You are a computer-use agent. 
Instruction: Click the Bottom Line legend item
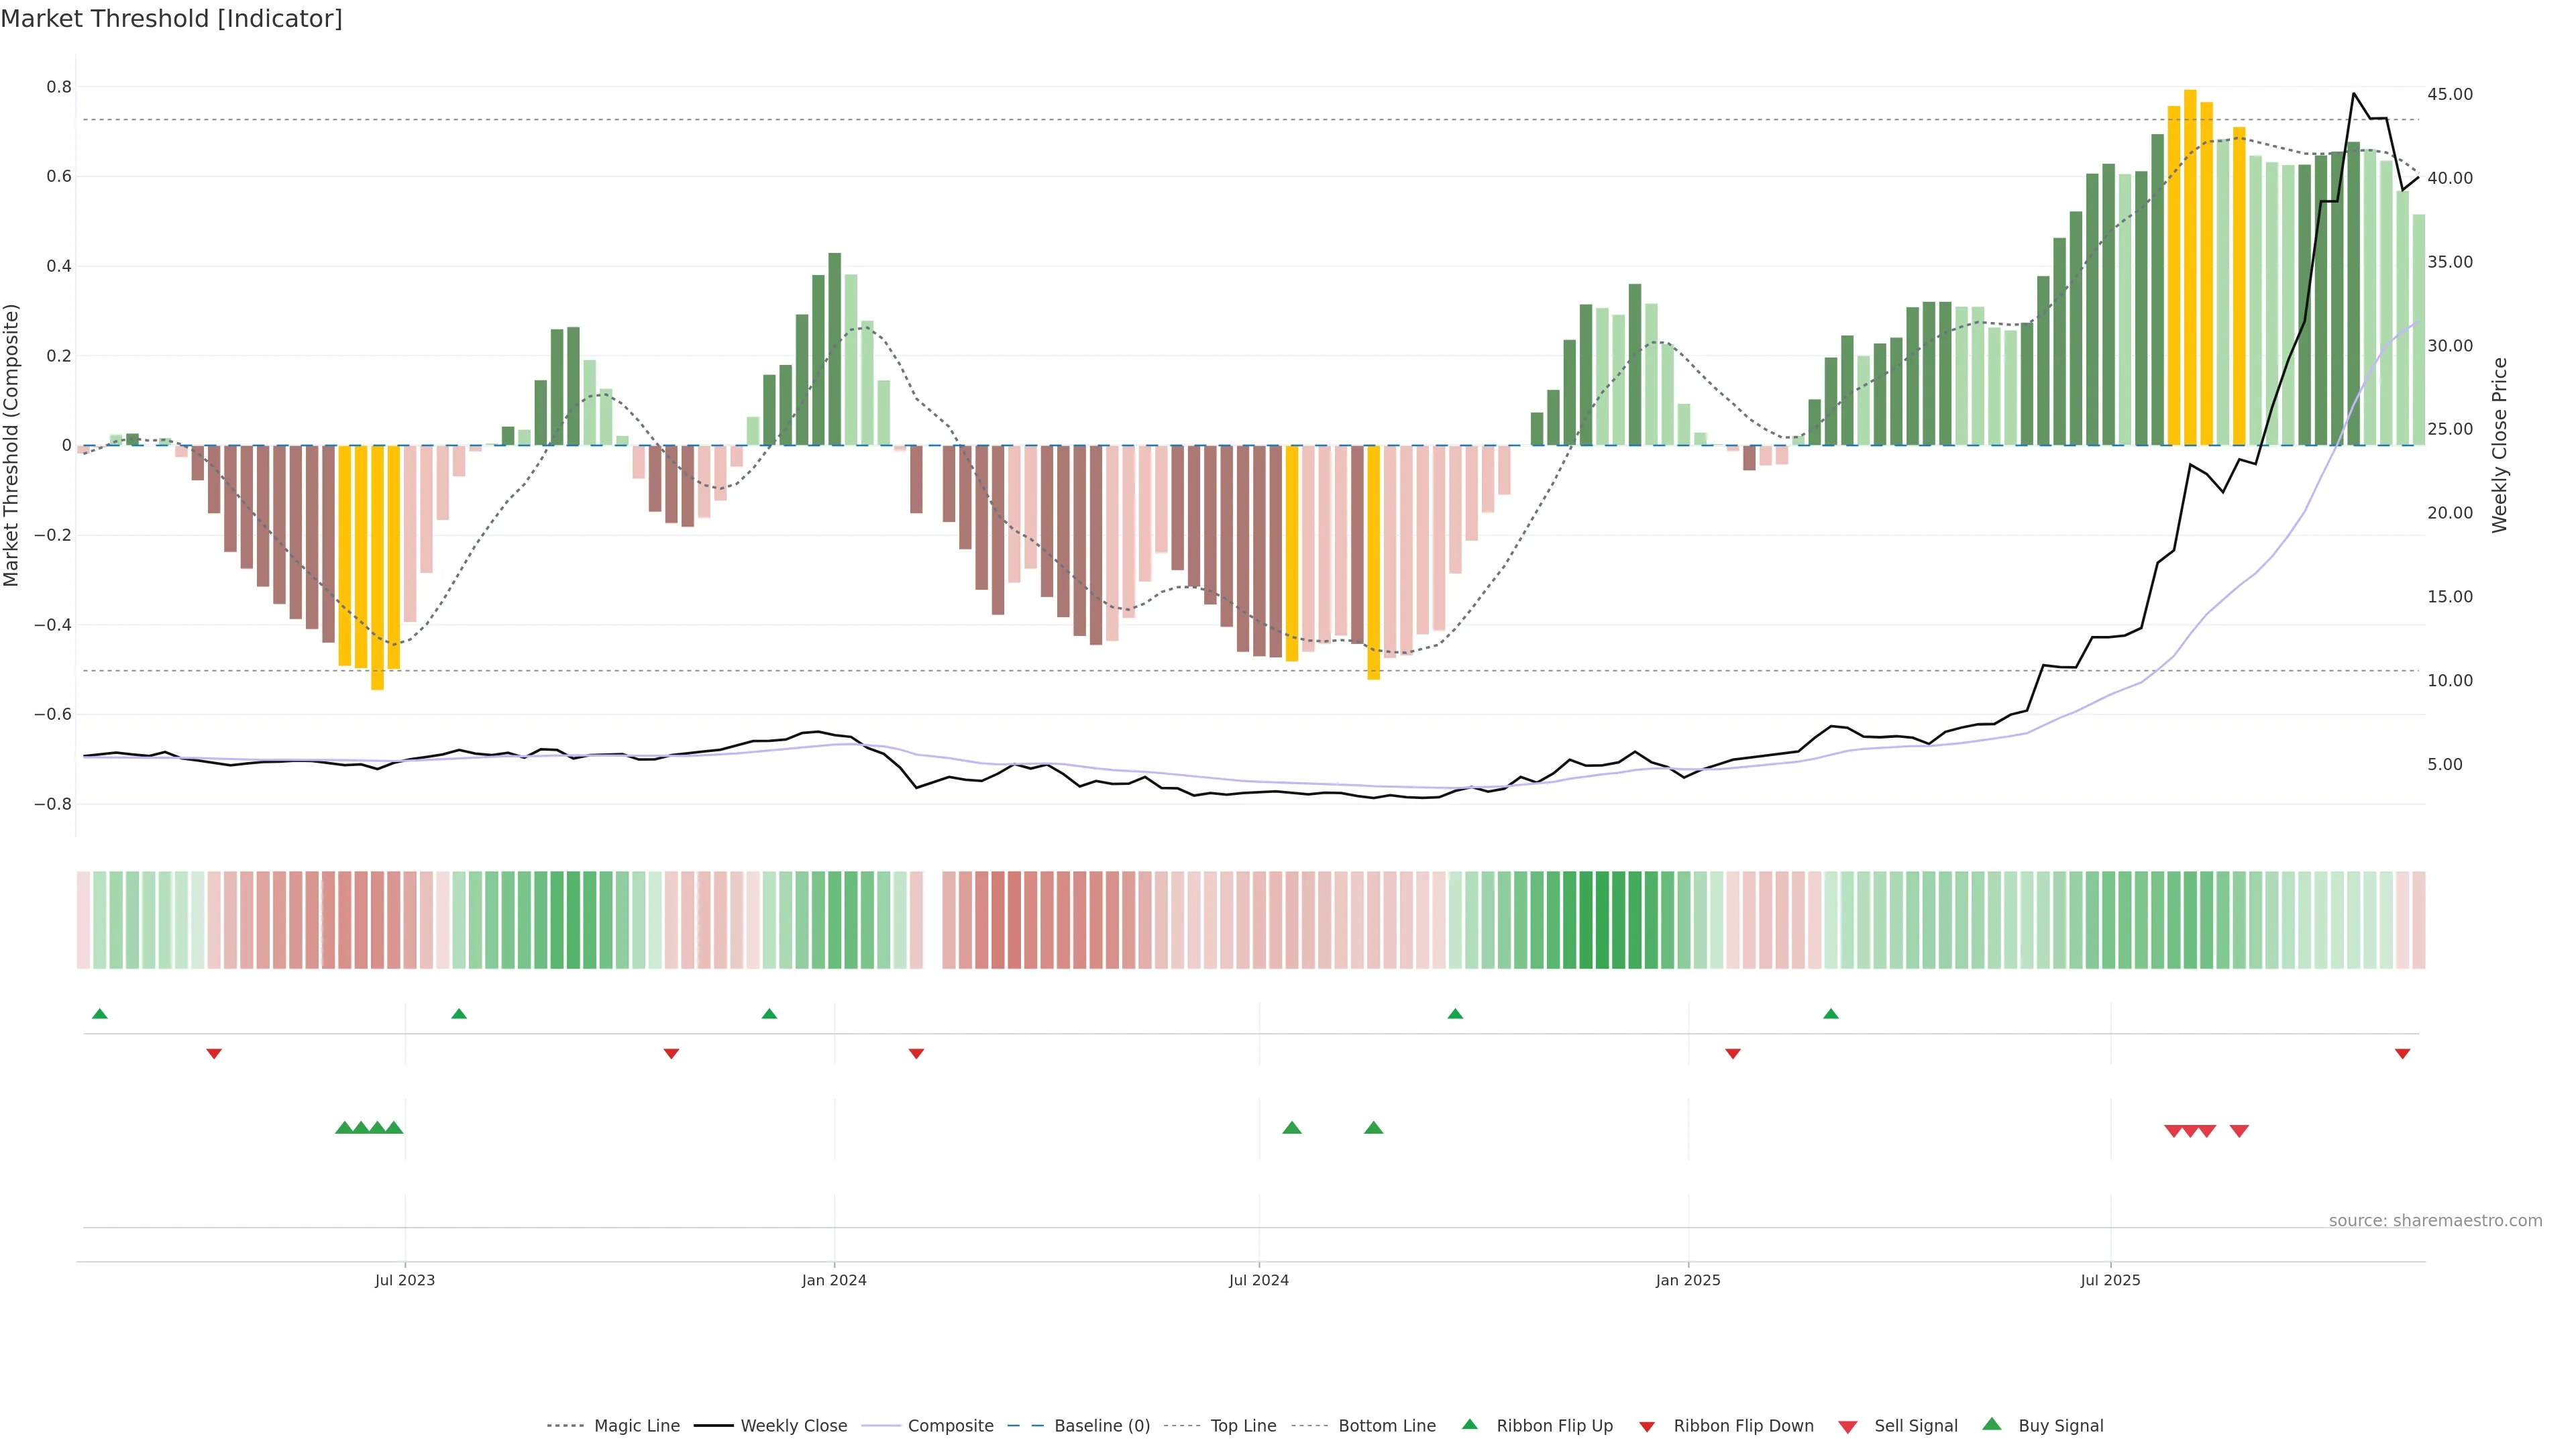pyautogui.click(x=1386, y=1426)
